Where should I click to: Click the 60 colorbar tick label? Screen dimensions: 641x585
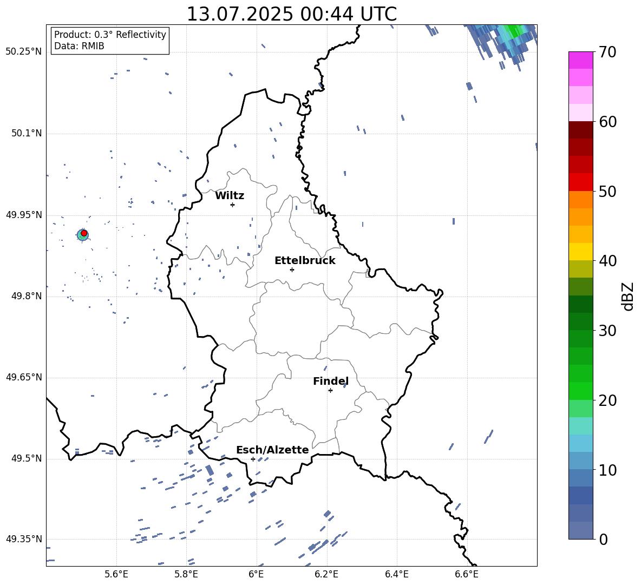click(x=607, y=122)
